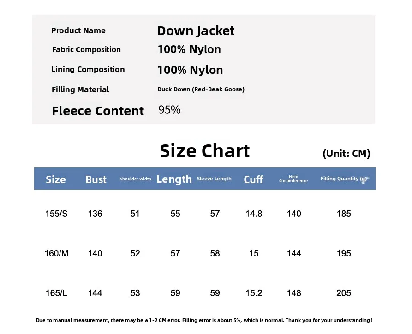
Task: Choose the "Length" column header
Action: tap(174, 179)
